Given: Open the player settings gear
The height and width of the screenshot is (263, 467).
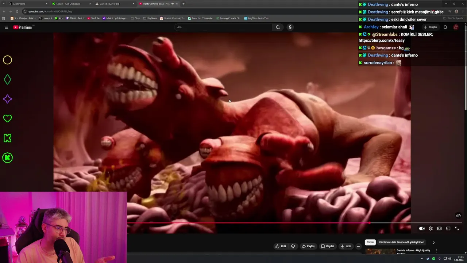Looking at the screenshot, I should [x=431, y=228].
